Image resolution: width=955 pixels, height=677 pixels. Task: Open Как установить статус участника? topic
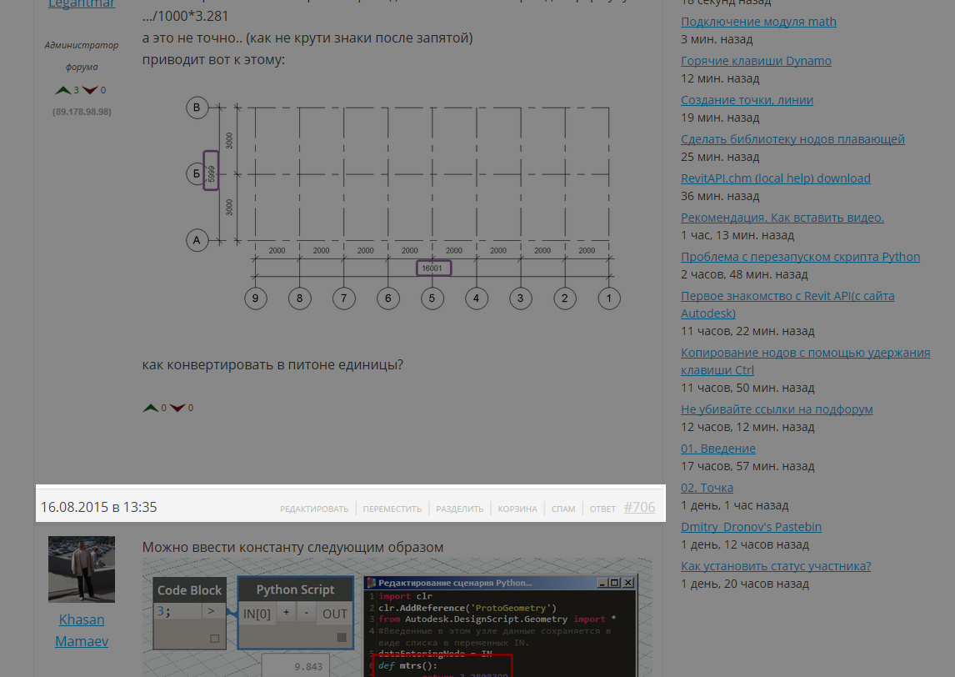(x=776, y=566)
